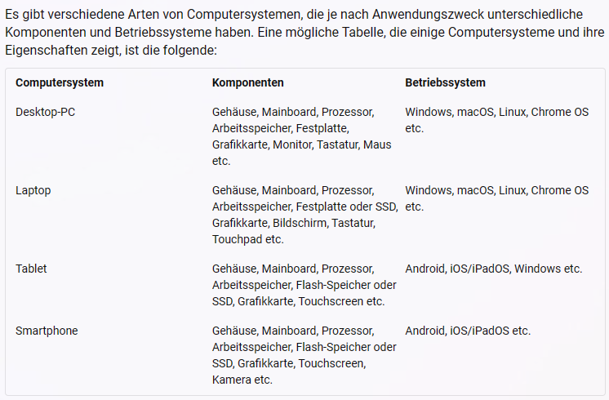Select the Smartphone row label
The width and height of the screenshot is (609, 400).
pos(47,331)
